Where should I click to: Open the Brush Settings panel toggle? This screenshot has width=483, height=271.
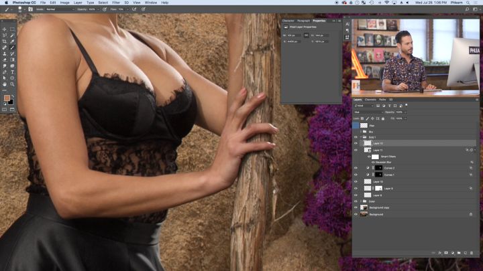pos(30,9)
